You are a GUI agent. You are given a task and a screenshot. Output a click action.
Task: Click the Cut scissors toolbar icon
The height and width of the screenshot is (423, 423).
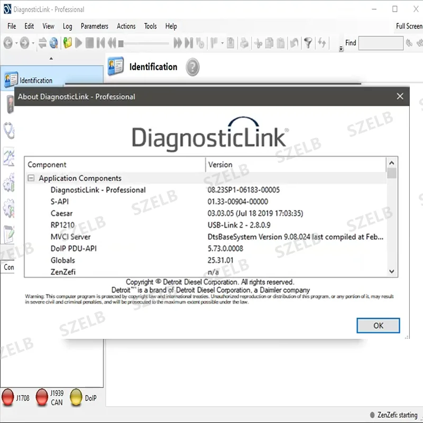(258, 43)
